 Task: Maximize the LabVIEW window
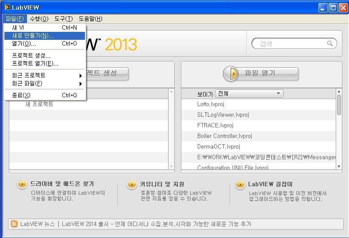(x=333, y=8)
